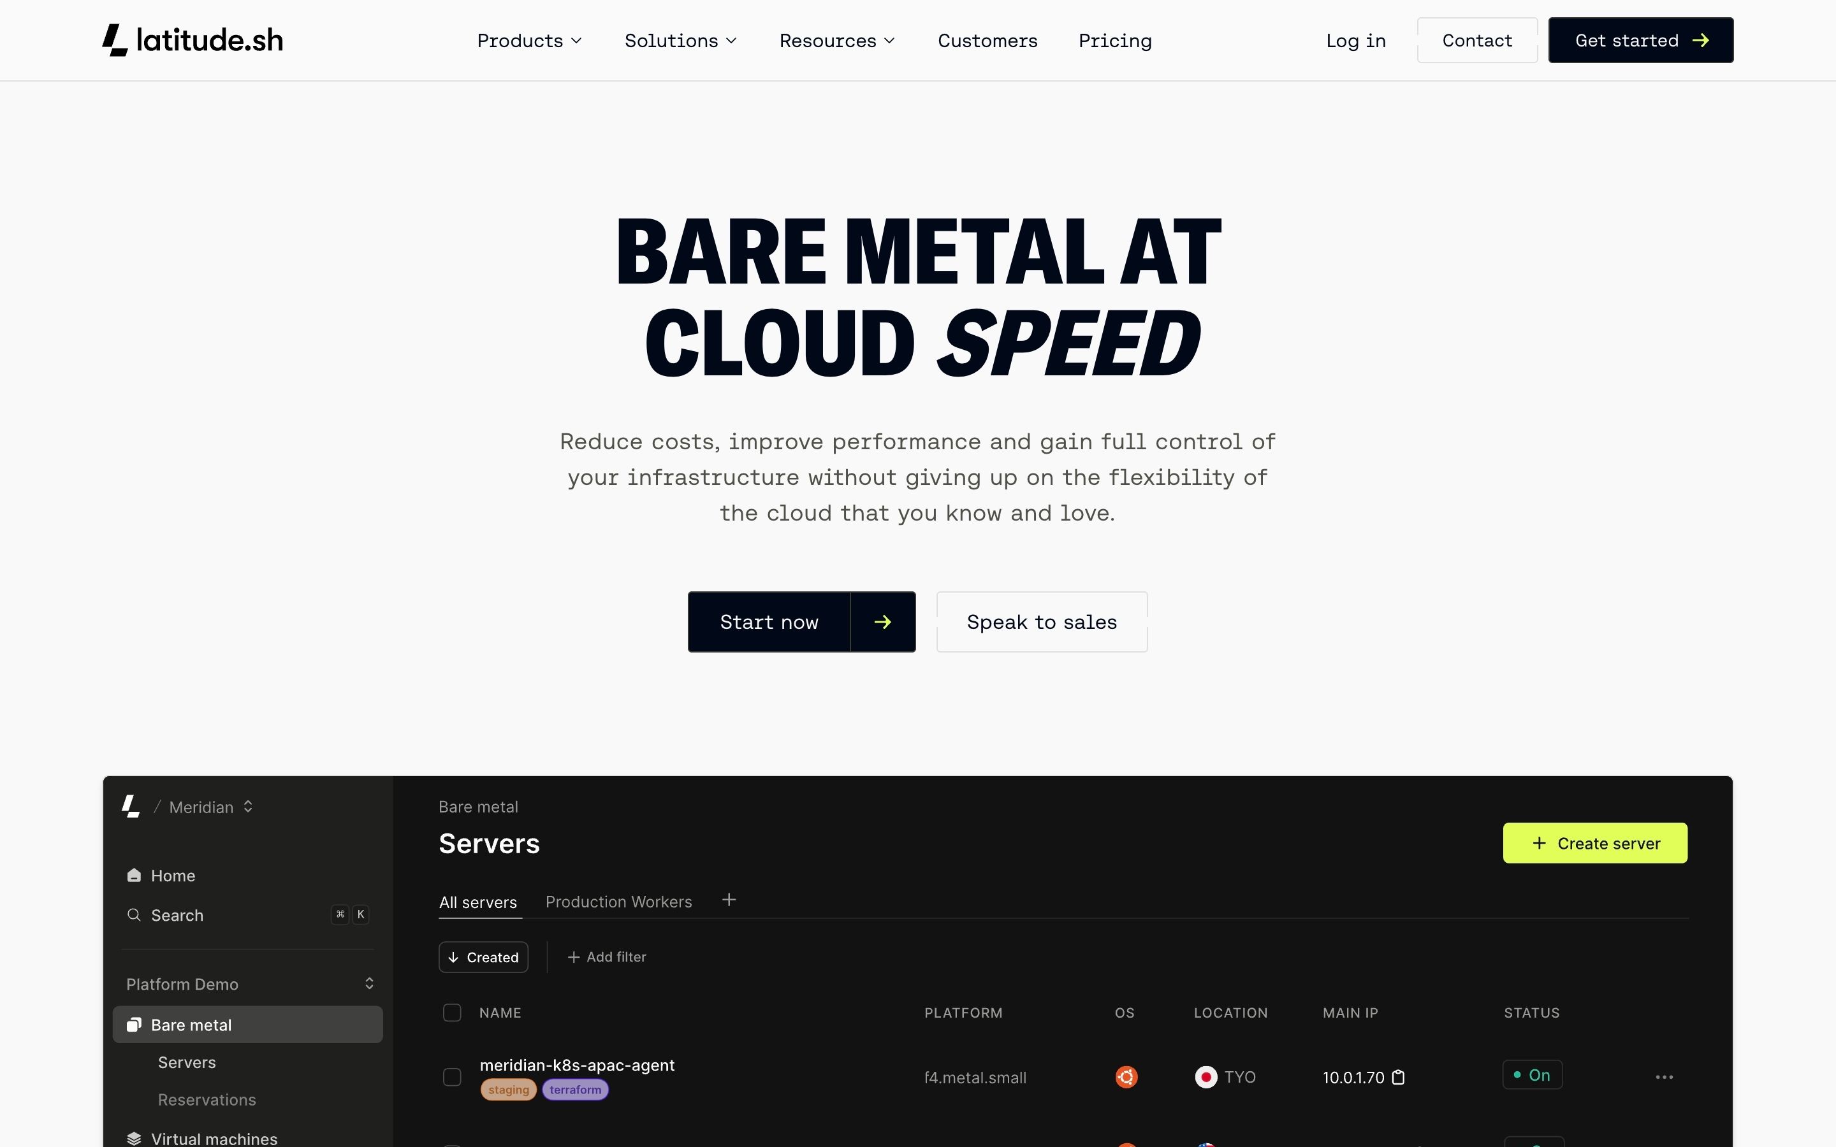Check the meridian-k8s-apac-agent row checkbox
1836x1147 pixels.
[452, 1077]
